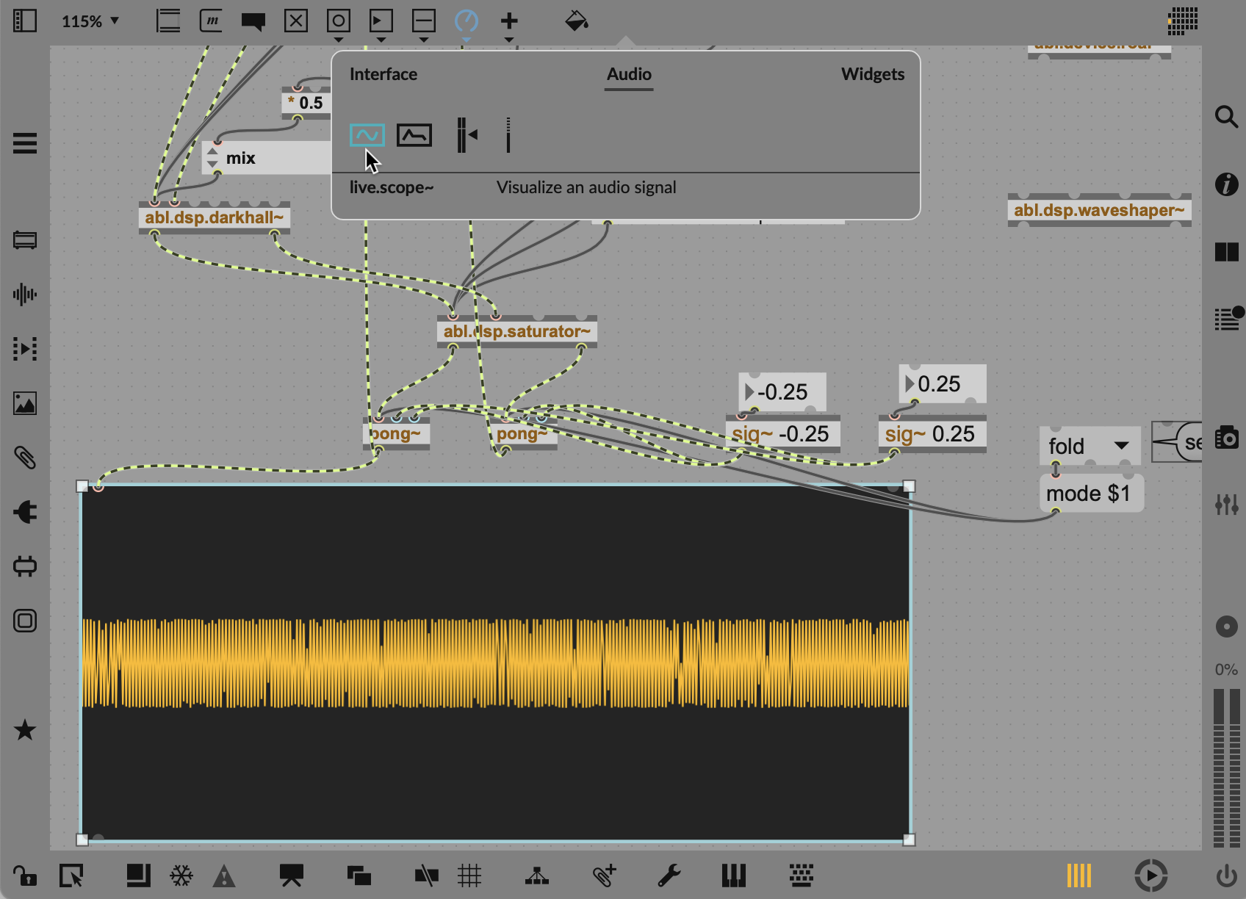The image size is (1246, 899).
Task: Click the wrench icon in bottom toolbar
Action: (x=669, y=875)
